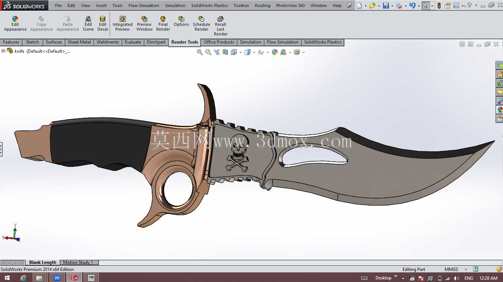503x282 pixels.
Task: Click the Apply Scene icon
Action: point(283,52)
